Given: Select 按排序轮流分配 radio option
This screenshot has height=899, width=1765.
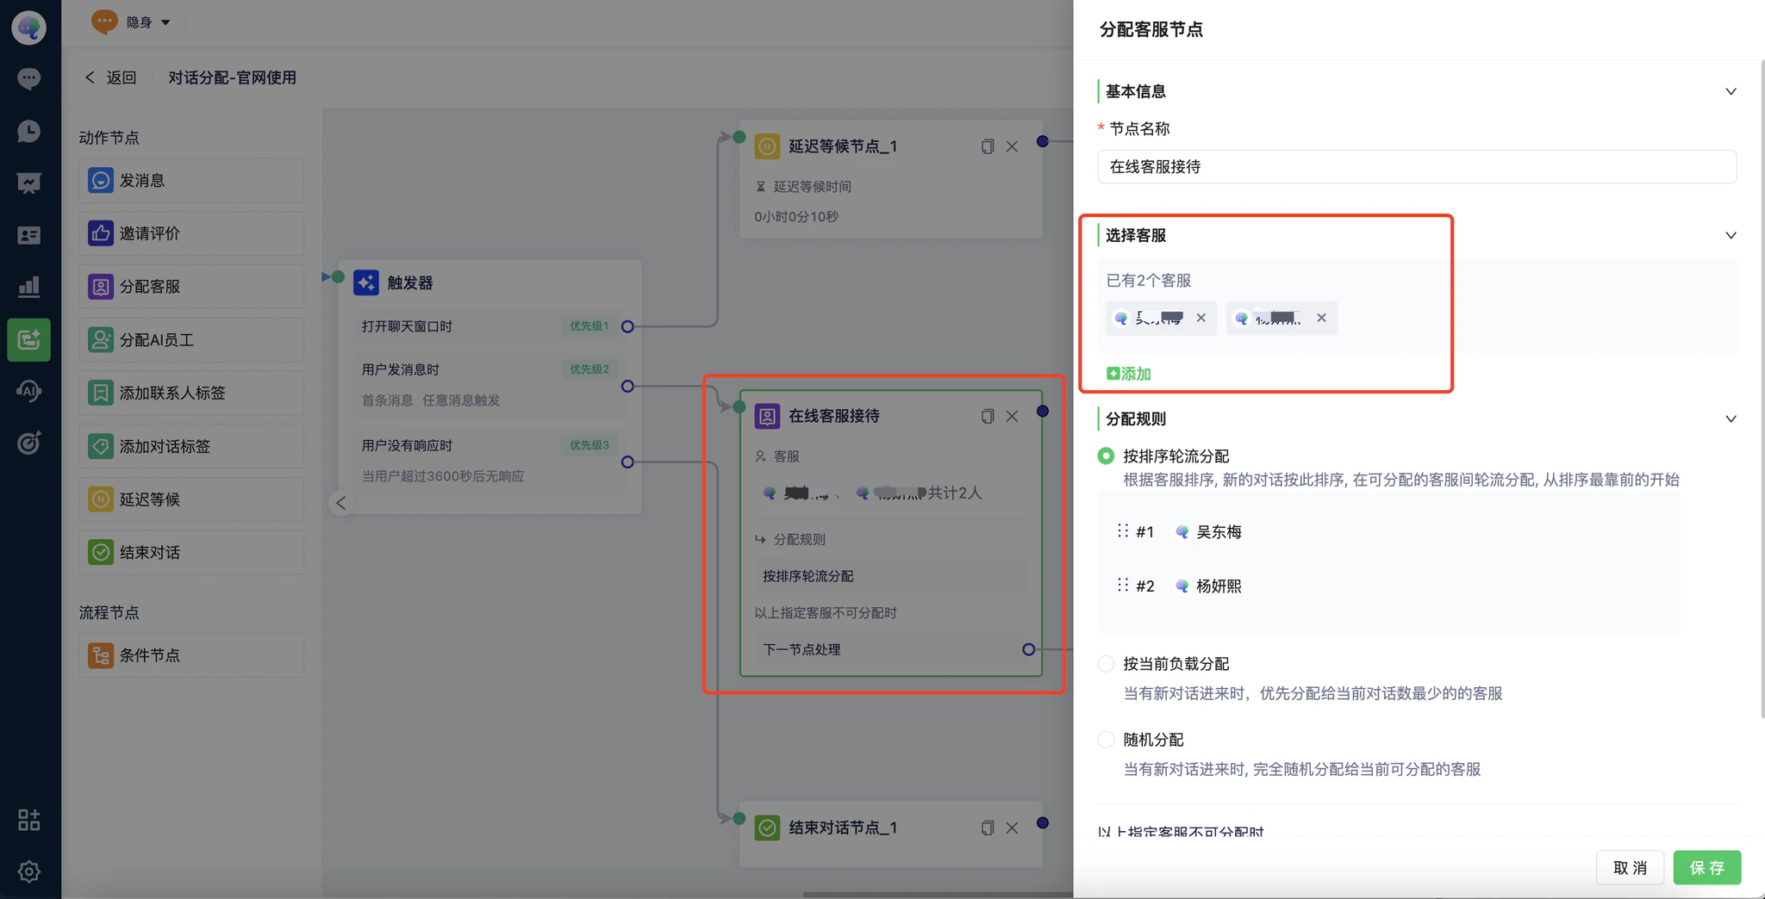Looking at the screenshot, I should [1106, 456].
